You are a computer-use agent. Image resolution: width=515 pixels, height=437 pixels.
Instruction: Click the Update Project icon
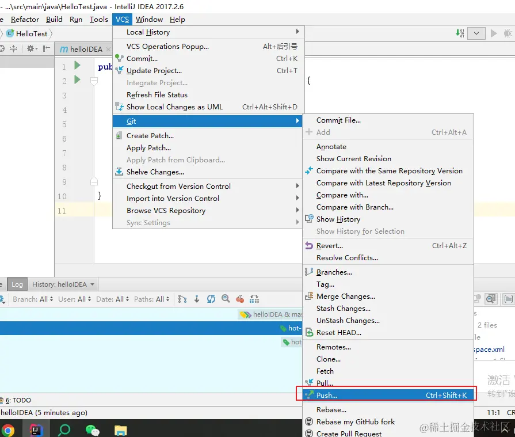click(119, 70)
